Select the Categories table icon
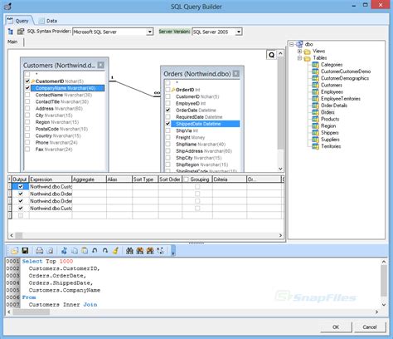Viewport: 393px width, 339px height. point(315,65)
